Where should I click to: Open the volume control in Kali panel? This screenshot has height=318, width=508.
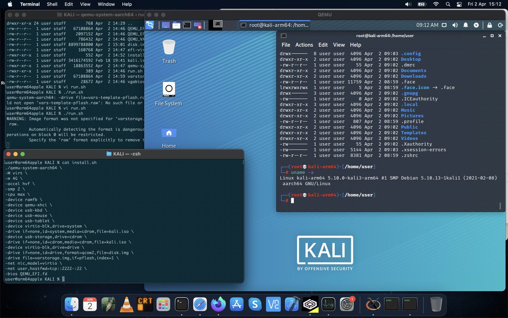[455, 25]
